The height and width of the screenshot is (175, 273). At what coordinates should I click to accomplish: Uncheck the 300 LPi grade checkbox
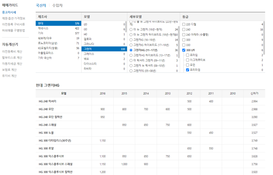tap(184, 50)
